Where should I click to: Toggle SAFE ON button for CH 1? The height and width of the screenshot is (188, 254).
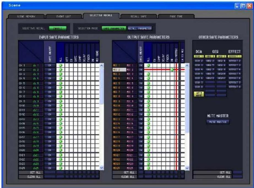coord(50,65)
